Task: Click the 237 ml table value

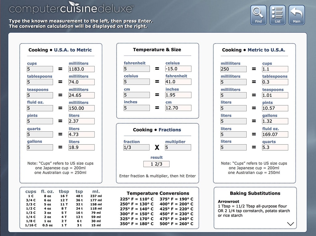Action: pos(96,196)
